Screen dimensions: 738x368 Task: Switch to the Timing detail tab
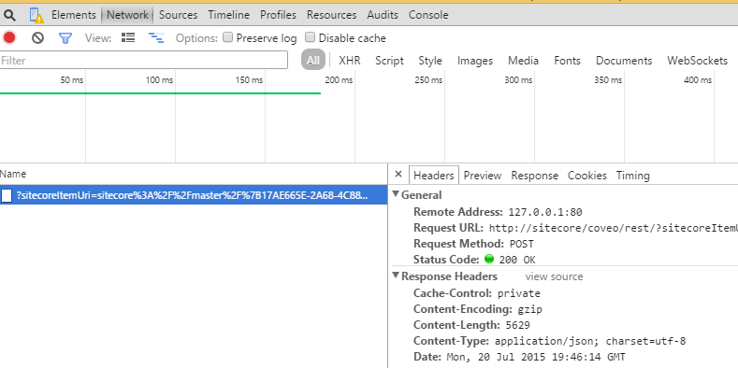[633, 176]
